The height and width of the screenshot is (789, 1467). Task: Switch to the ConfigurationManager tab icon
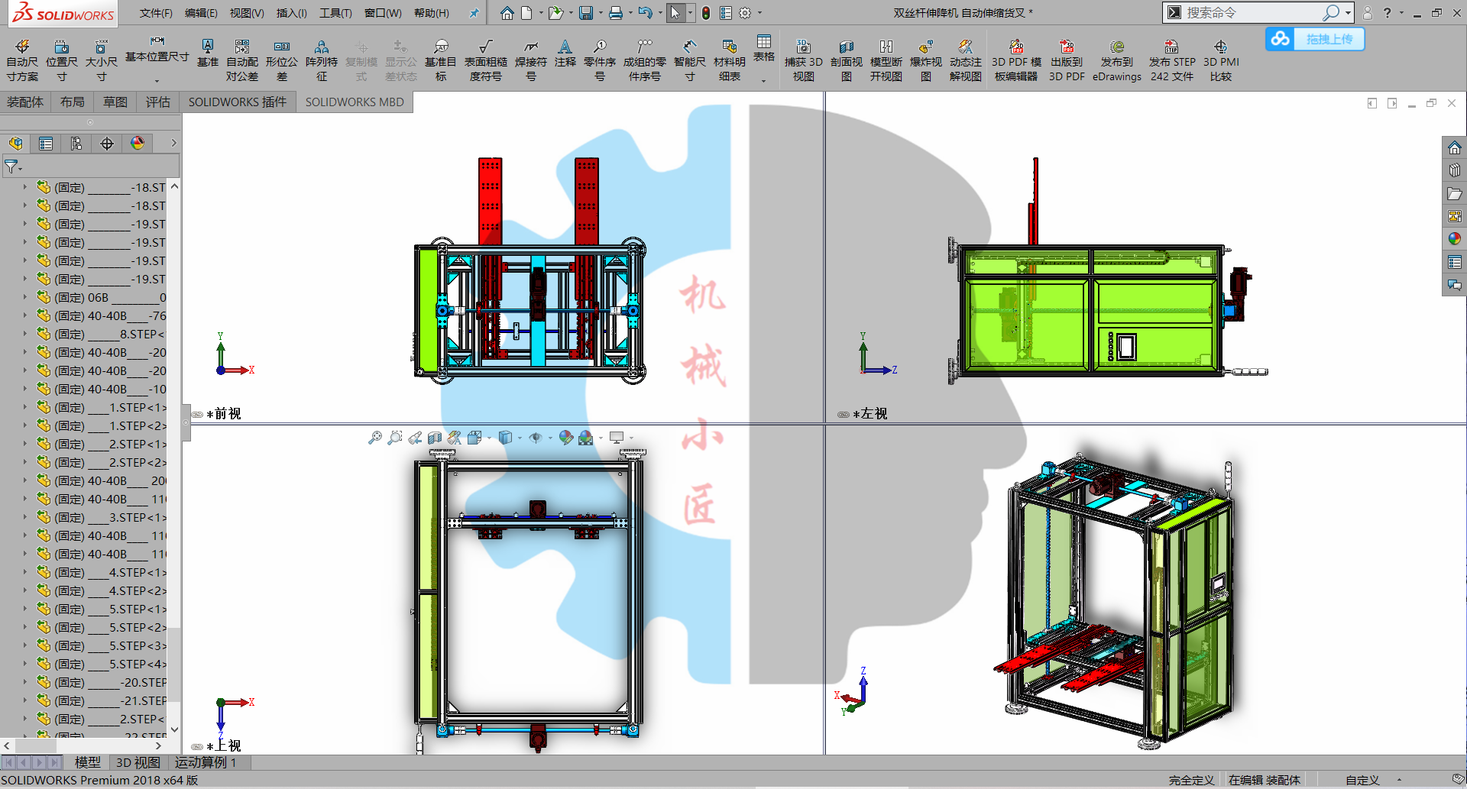click(x=76, y=144)
